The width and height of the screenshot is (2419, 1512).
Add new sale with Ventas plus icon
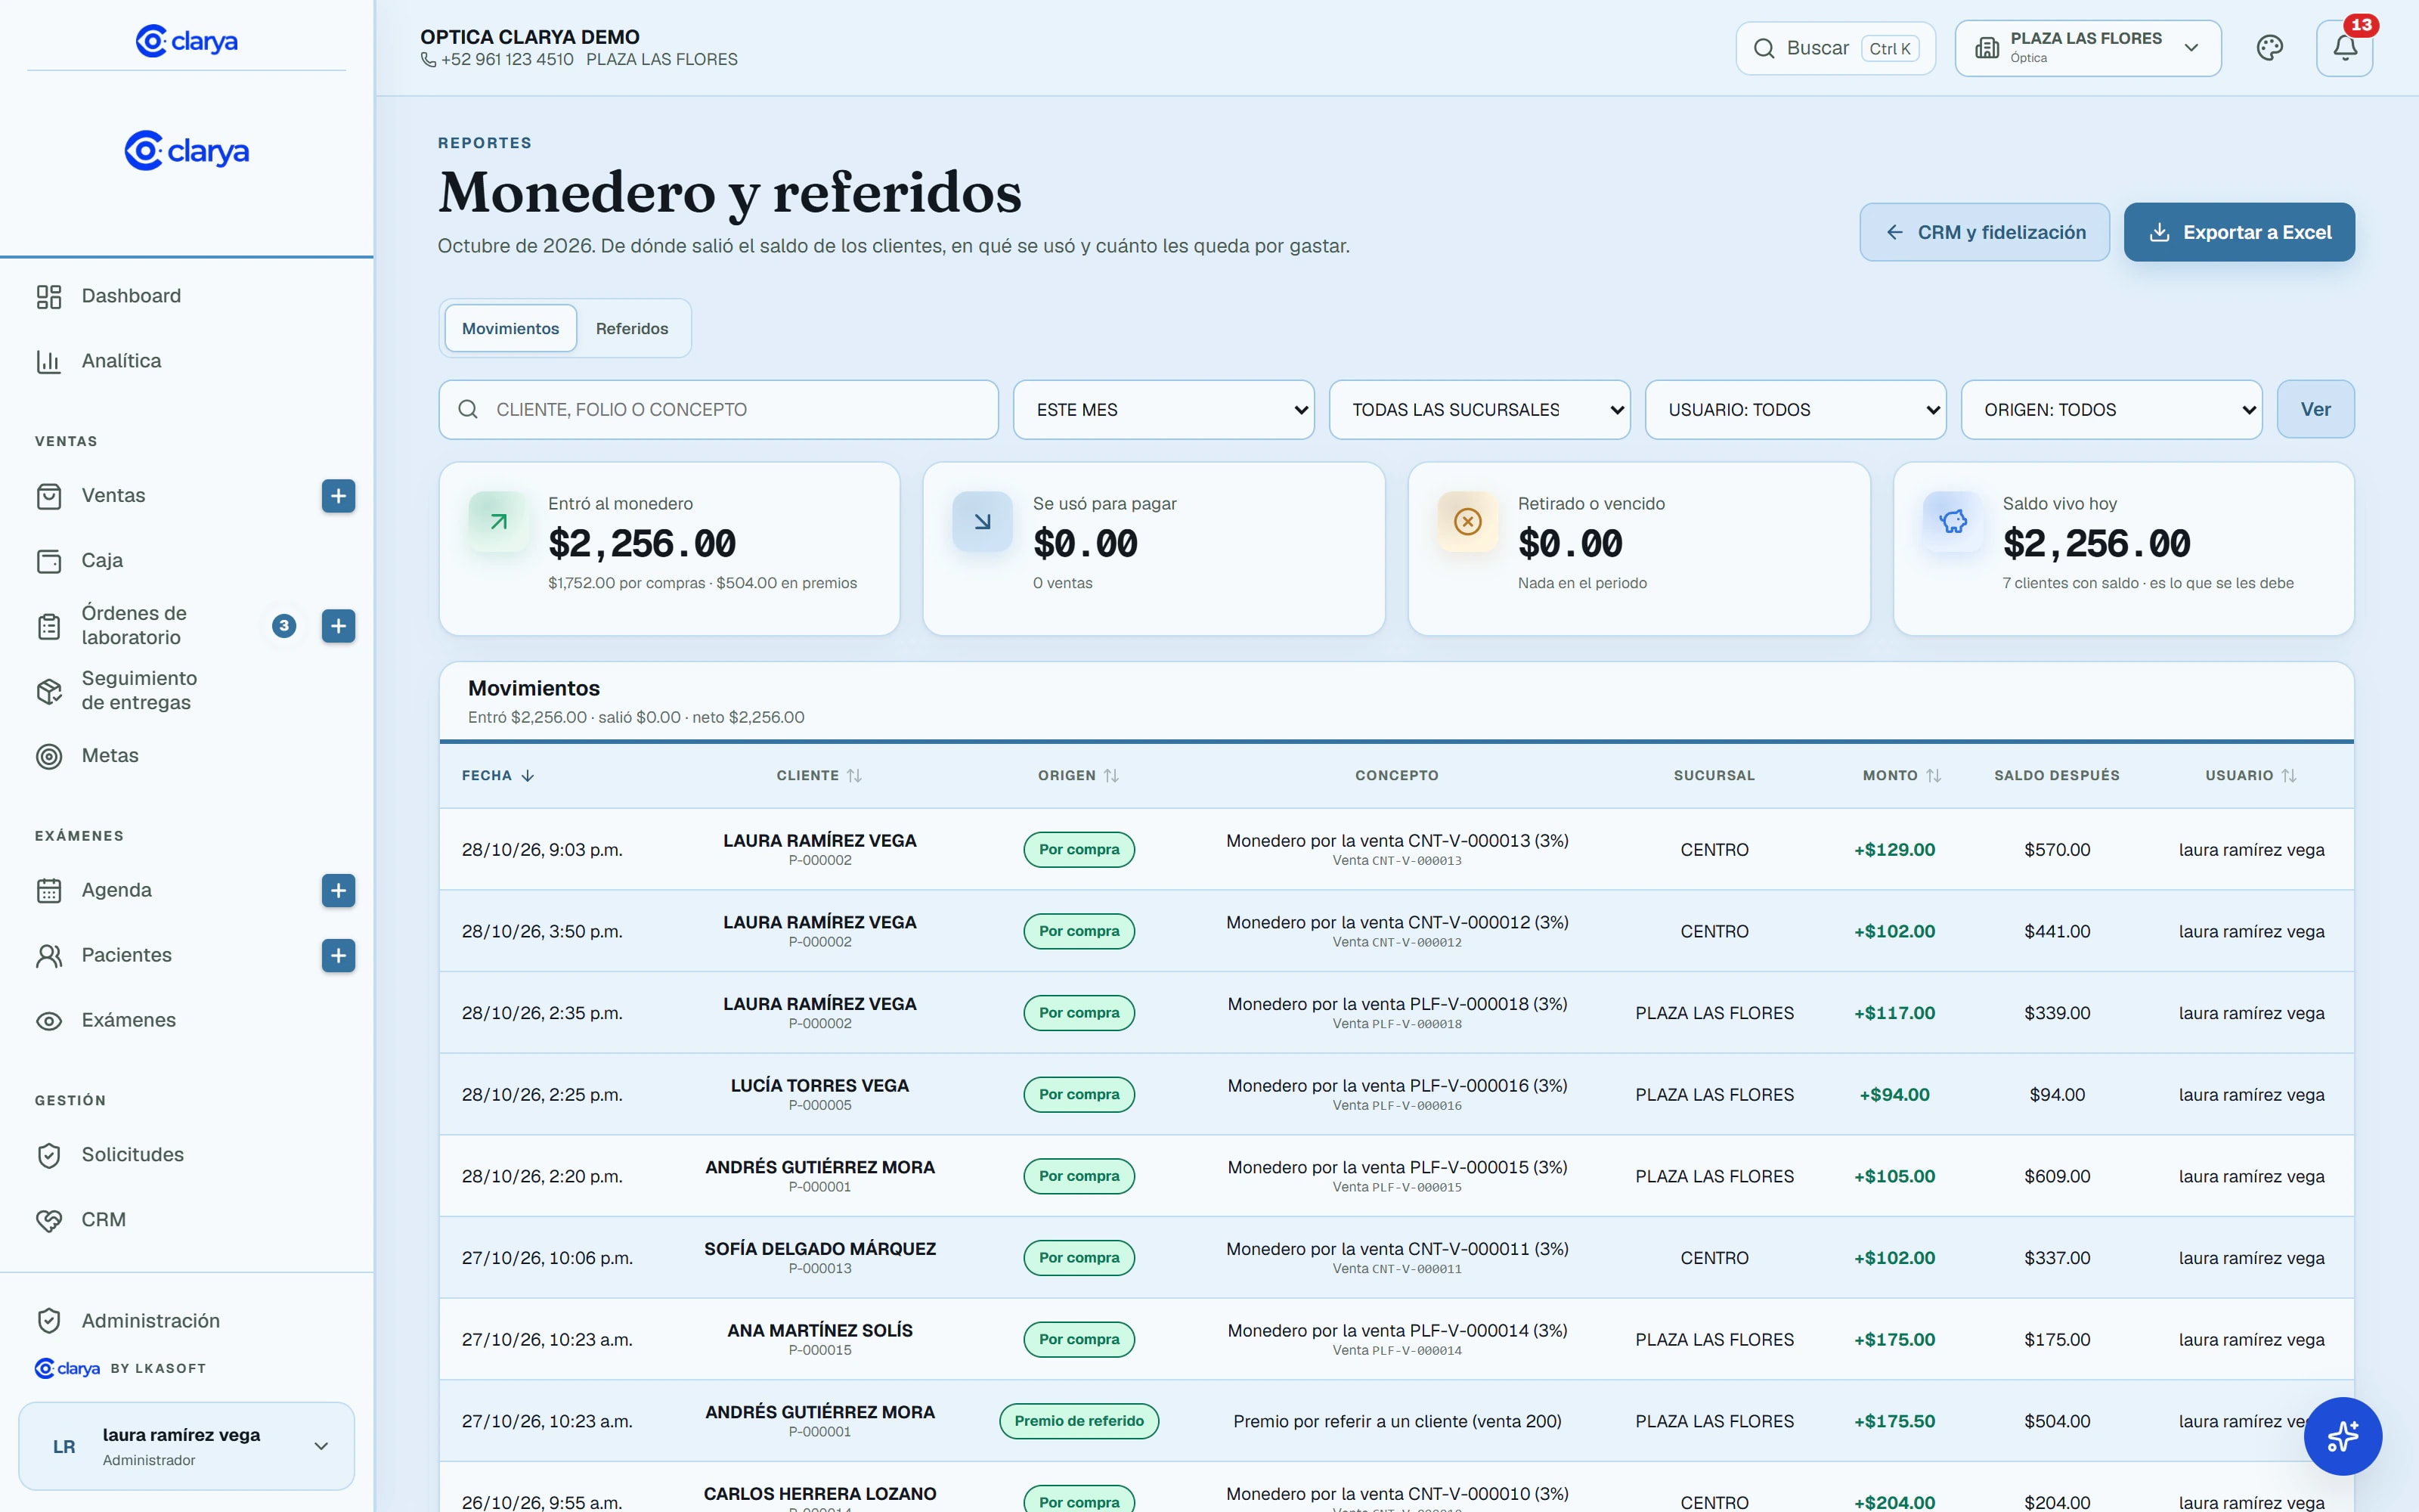point(338,496)
